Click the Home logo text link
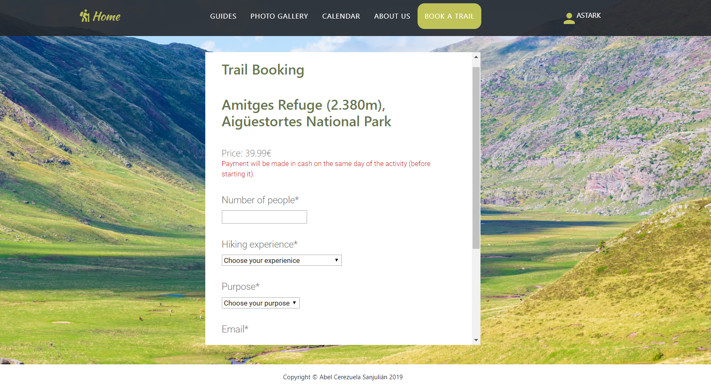 click(x=107, y=17)
